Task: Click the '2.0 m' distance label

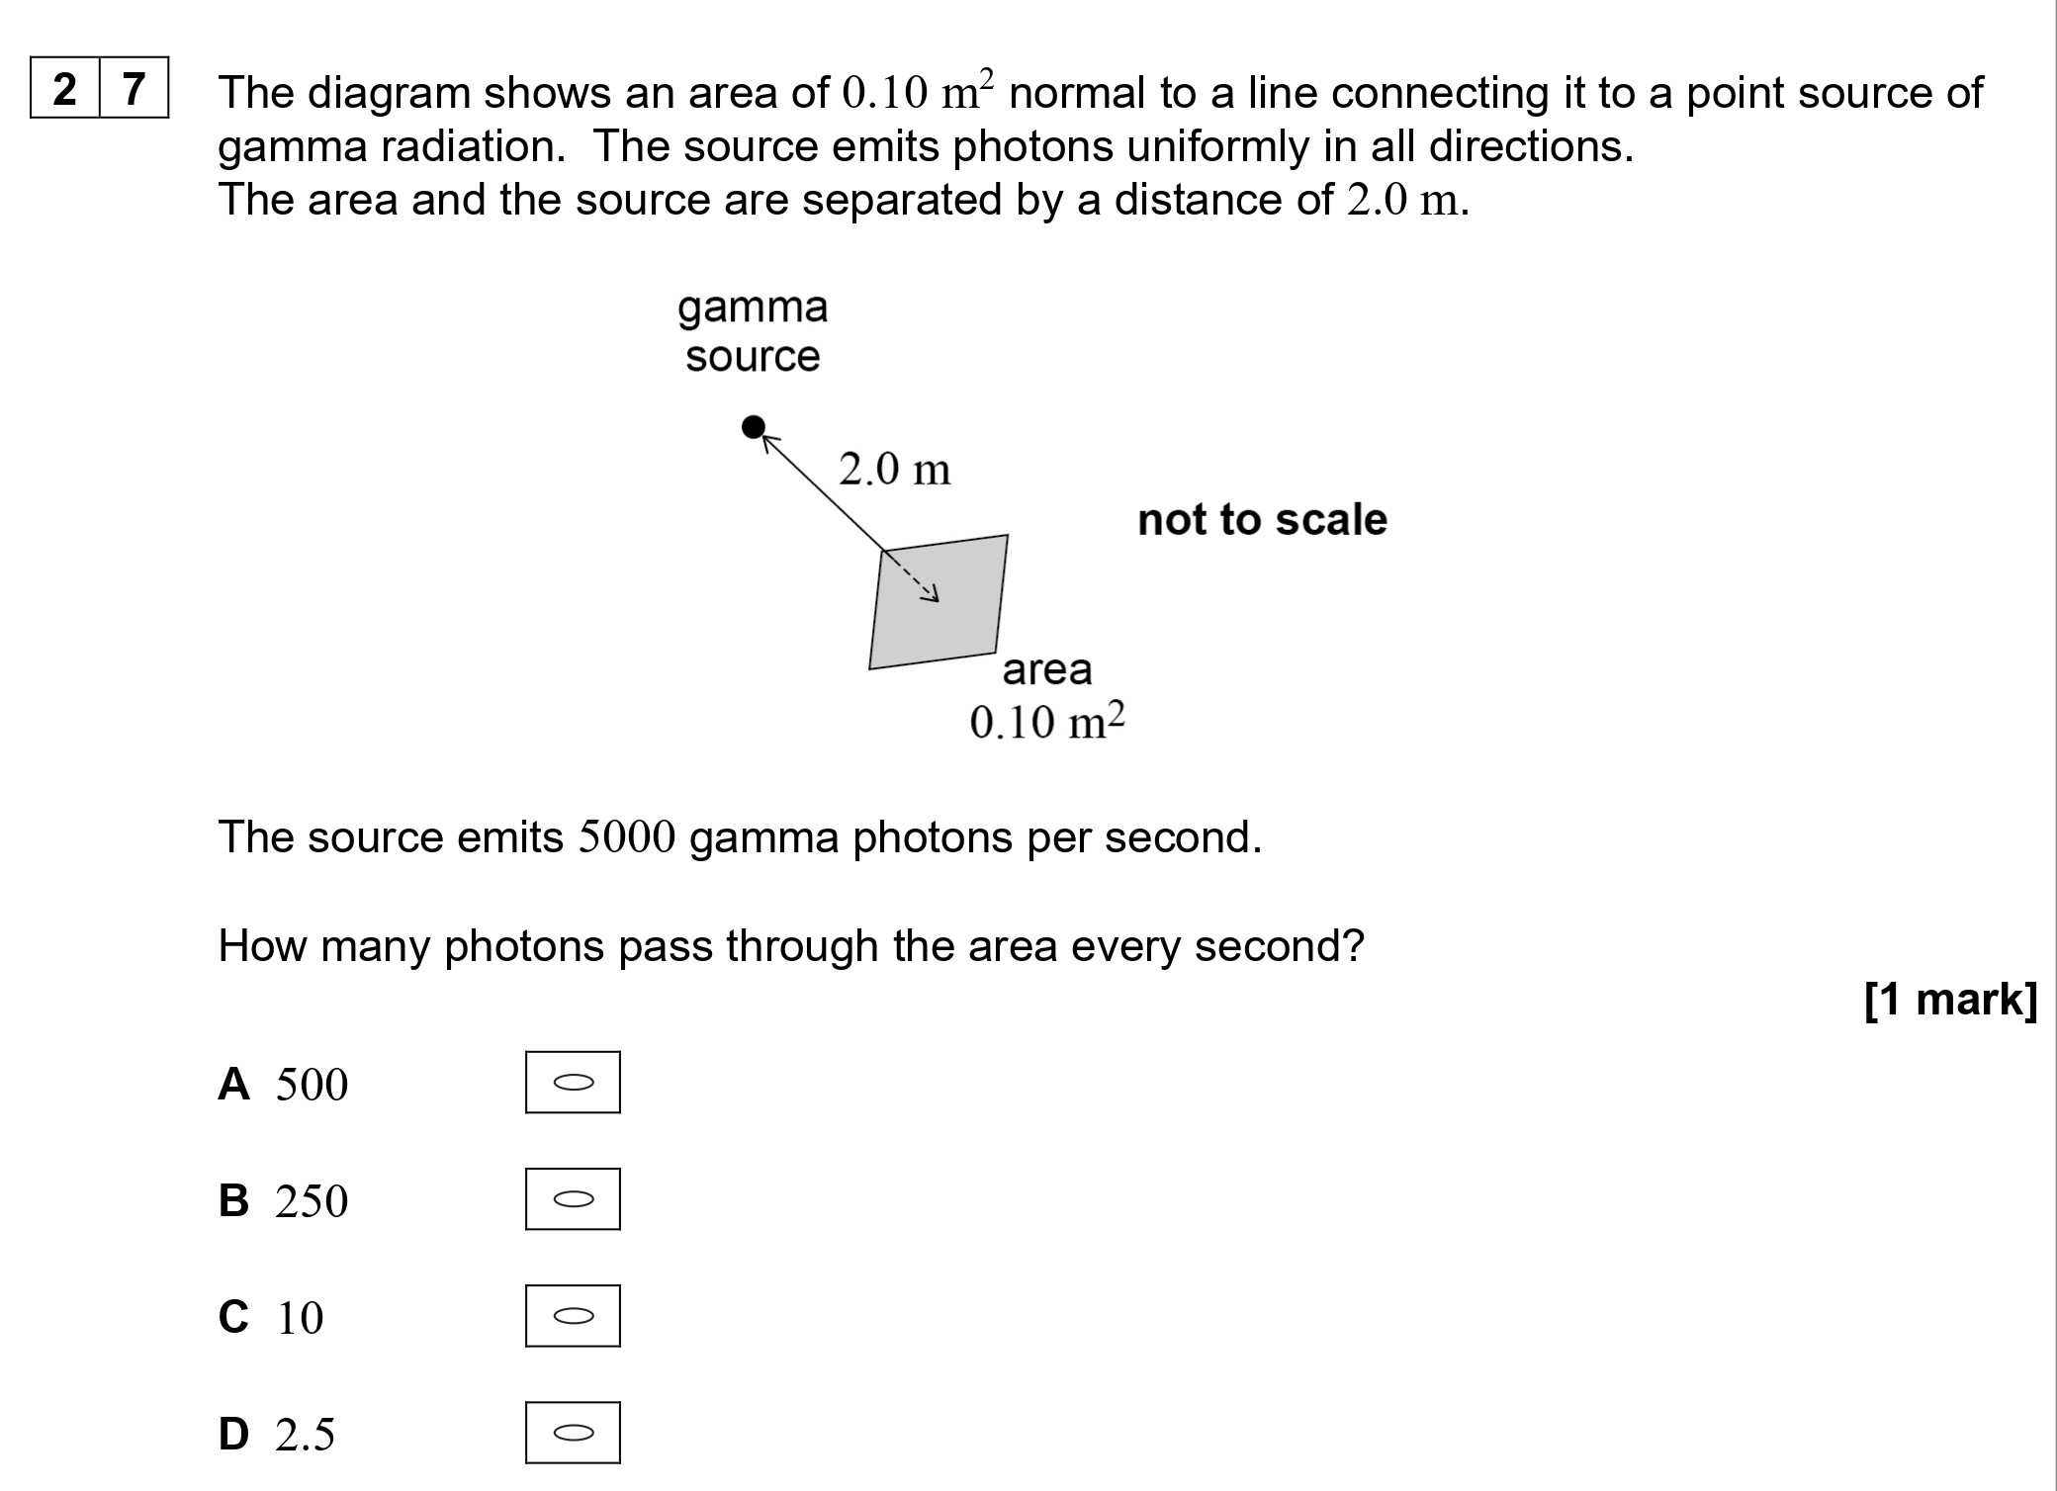Action: click(x=894, y=469)
